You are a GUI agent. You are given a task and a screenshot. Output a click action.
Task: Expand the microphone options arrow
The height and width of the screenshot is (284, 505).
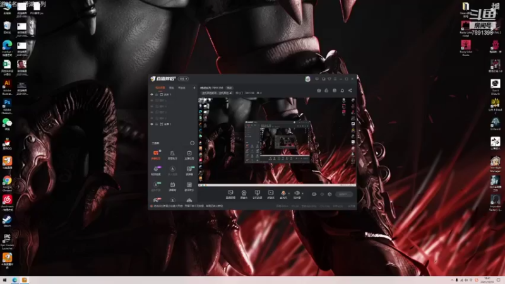288,194
